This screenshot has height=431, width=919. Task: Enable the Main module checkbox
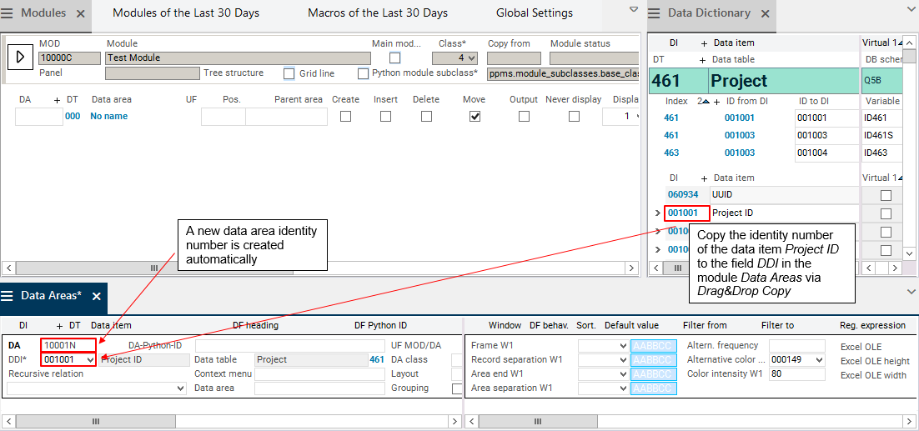coord(395,58)
